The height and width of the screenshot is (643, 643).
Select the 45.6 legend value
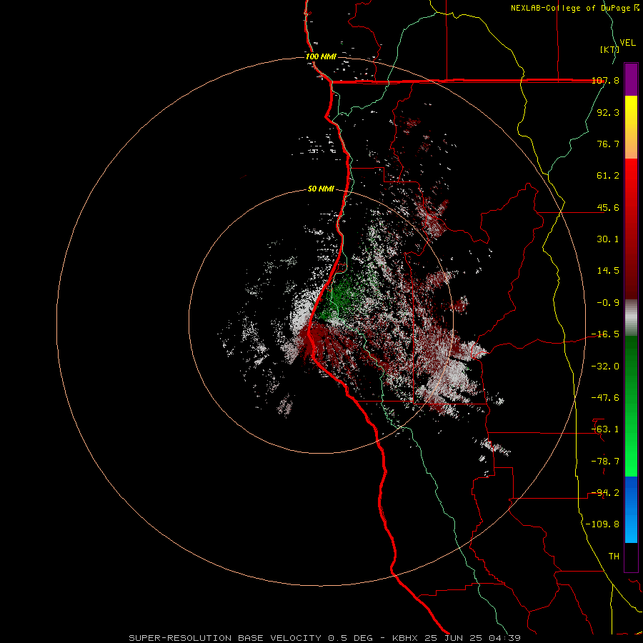click(x=608, y=207)
